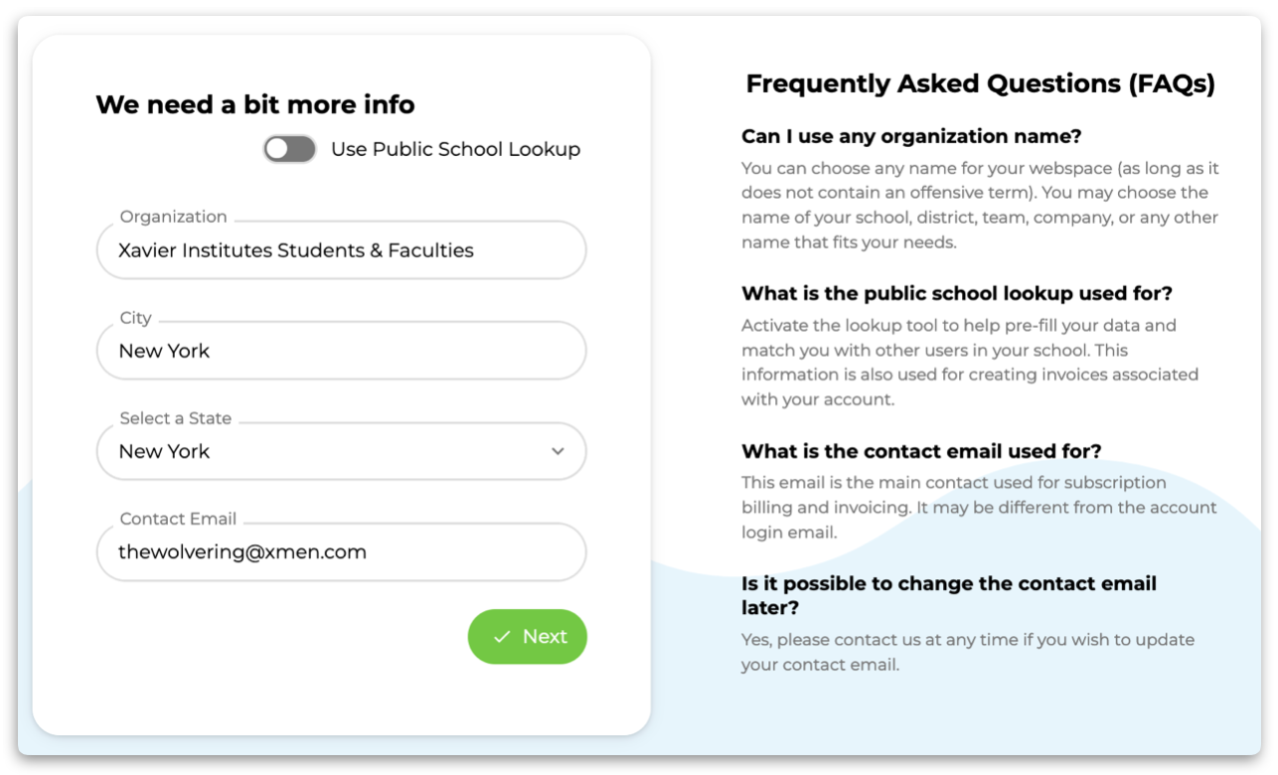Image resolution: width=1278 pixels, height=775 pixels.
Task: Select 'Can I use any organization name?' question
Action: [911, 136]
